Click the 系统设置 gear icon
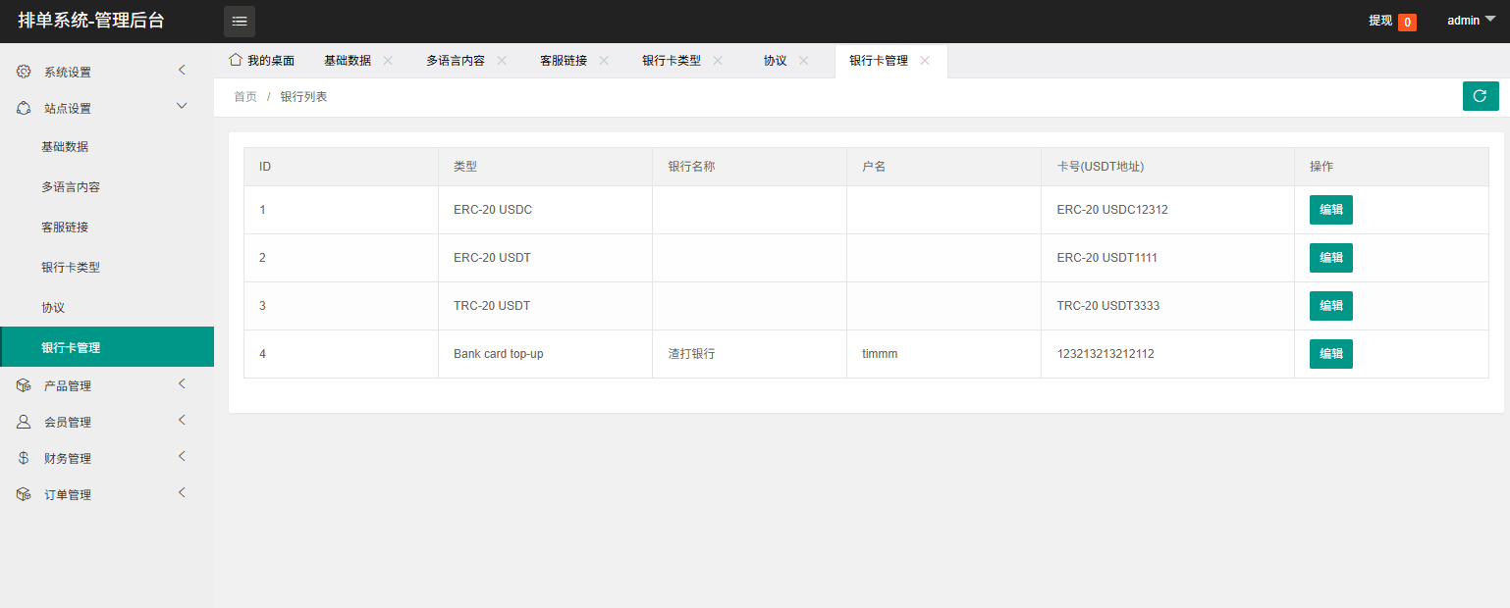 (24, 72)
